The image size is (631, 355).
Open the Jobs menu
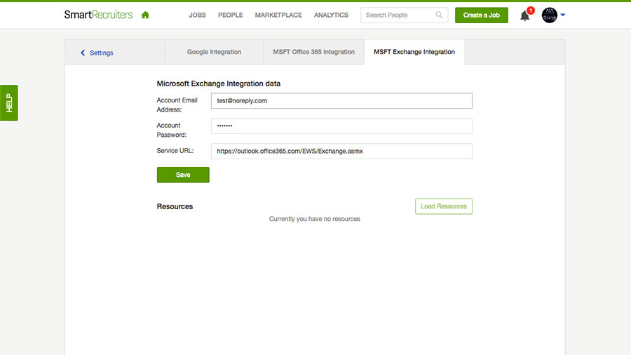click(x=197, y=15)
